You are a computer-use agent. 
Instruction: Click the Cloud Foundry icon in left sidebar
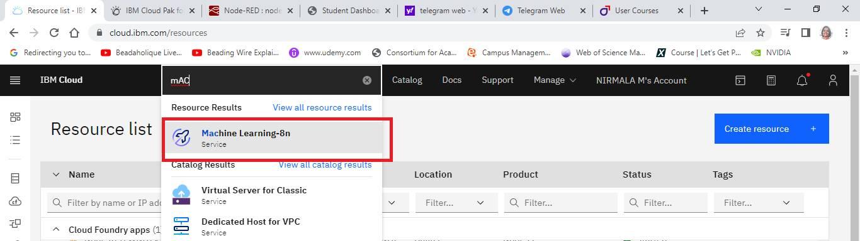(15, 201)
